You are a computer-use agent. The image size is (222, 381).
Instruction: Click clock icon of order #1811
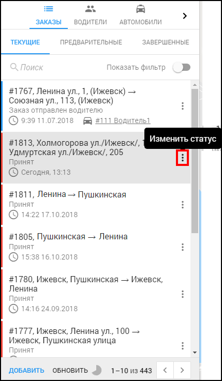click(13, 215)
